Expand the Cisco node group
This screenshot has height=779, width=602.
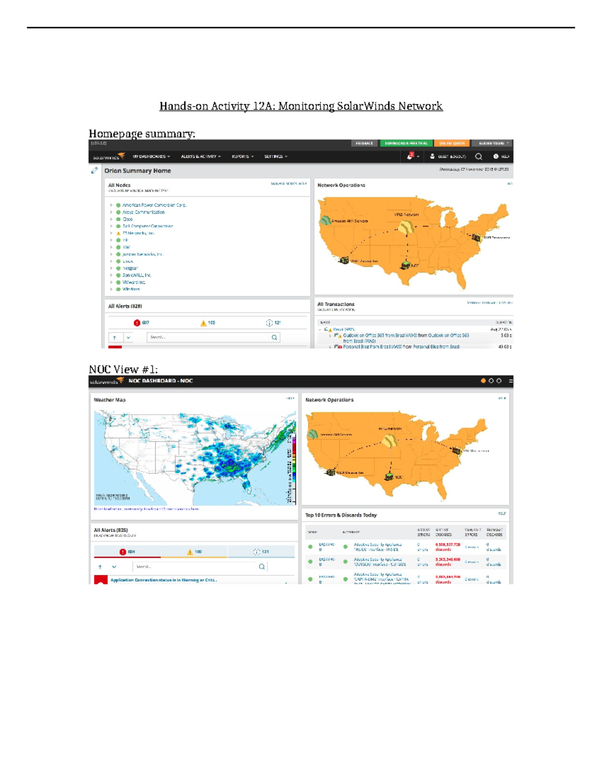point(111,219)
